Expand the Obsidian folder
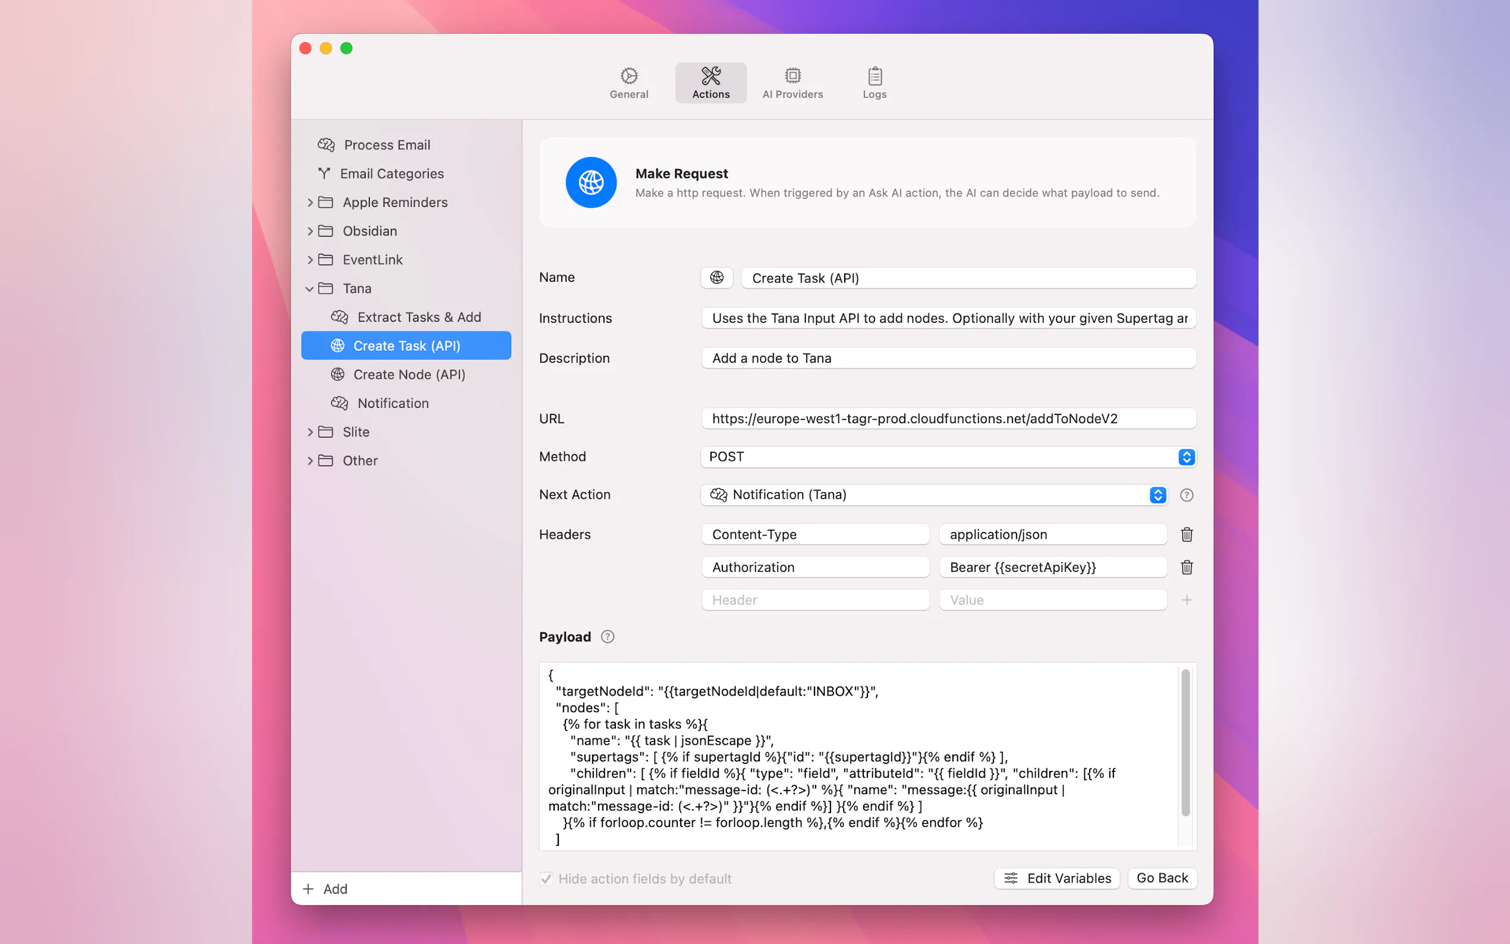 click(310, 231)
